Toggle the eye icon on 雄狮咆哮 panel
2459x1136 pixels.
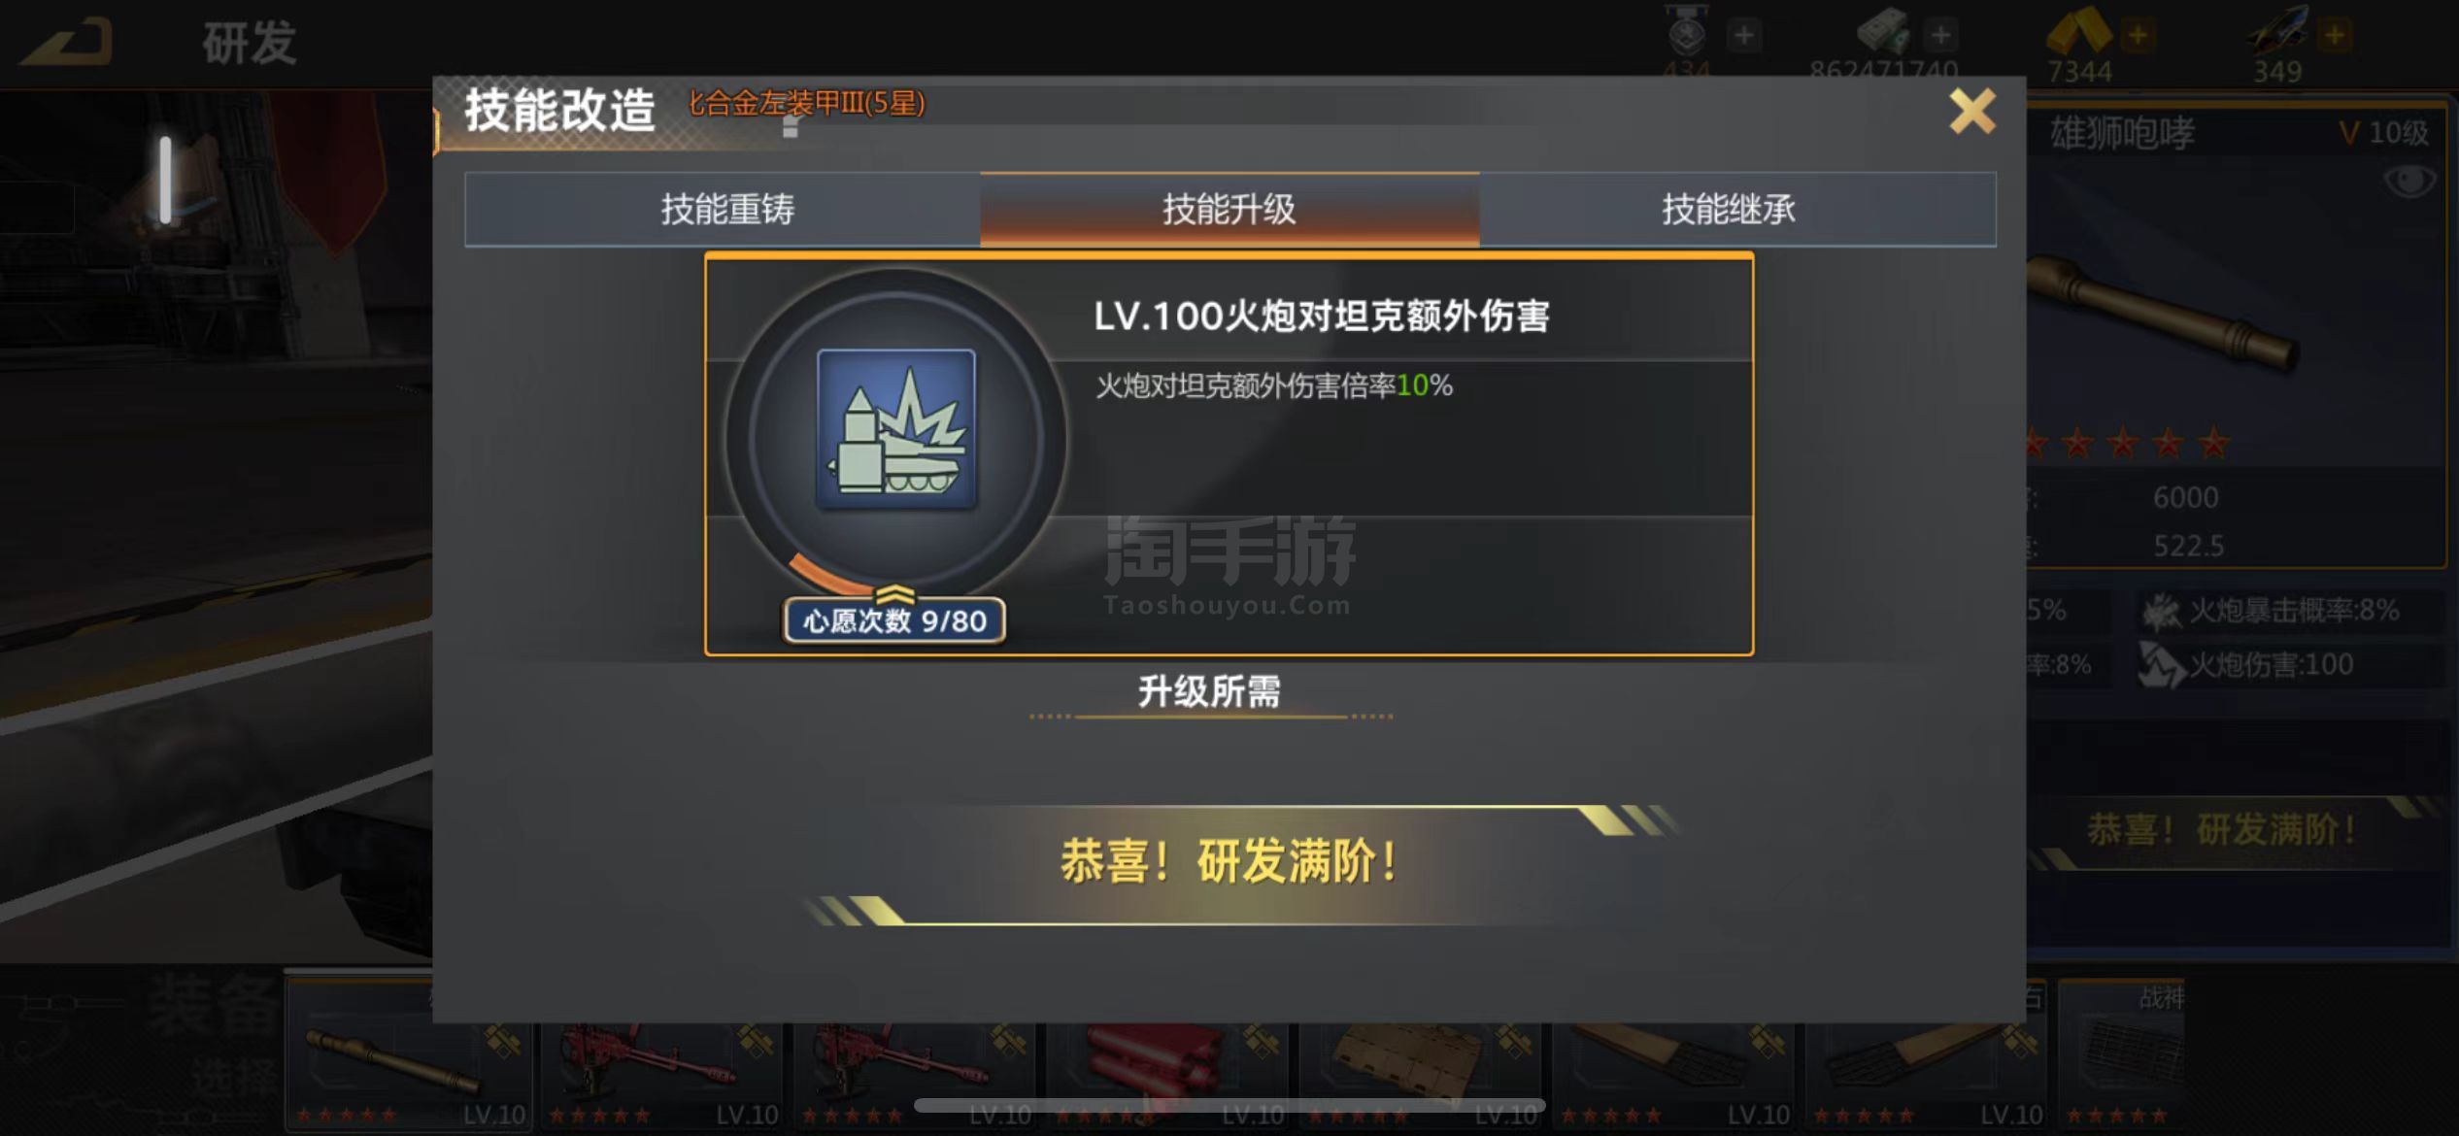(2409, 182)
